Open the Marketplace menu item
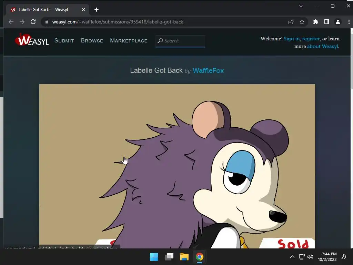The width and height of the screenshot is (353, 265). point(129,41)
